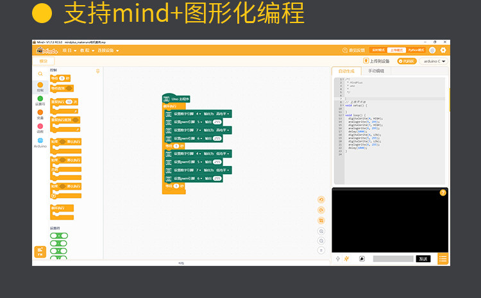Click the black serial output console
The width and height of the screenshot is (481, 298).
click(x=390, y=220)
